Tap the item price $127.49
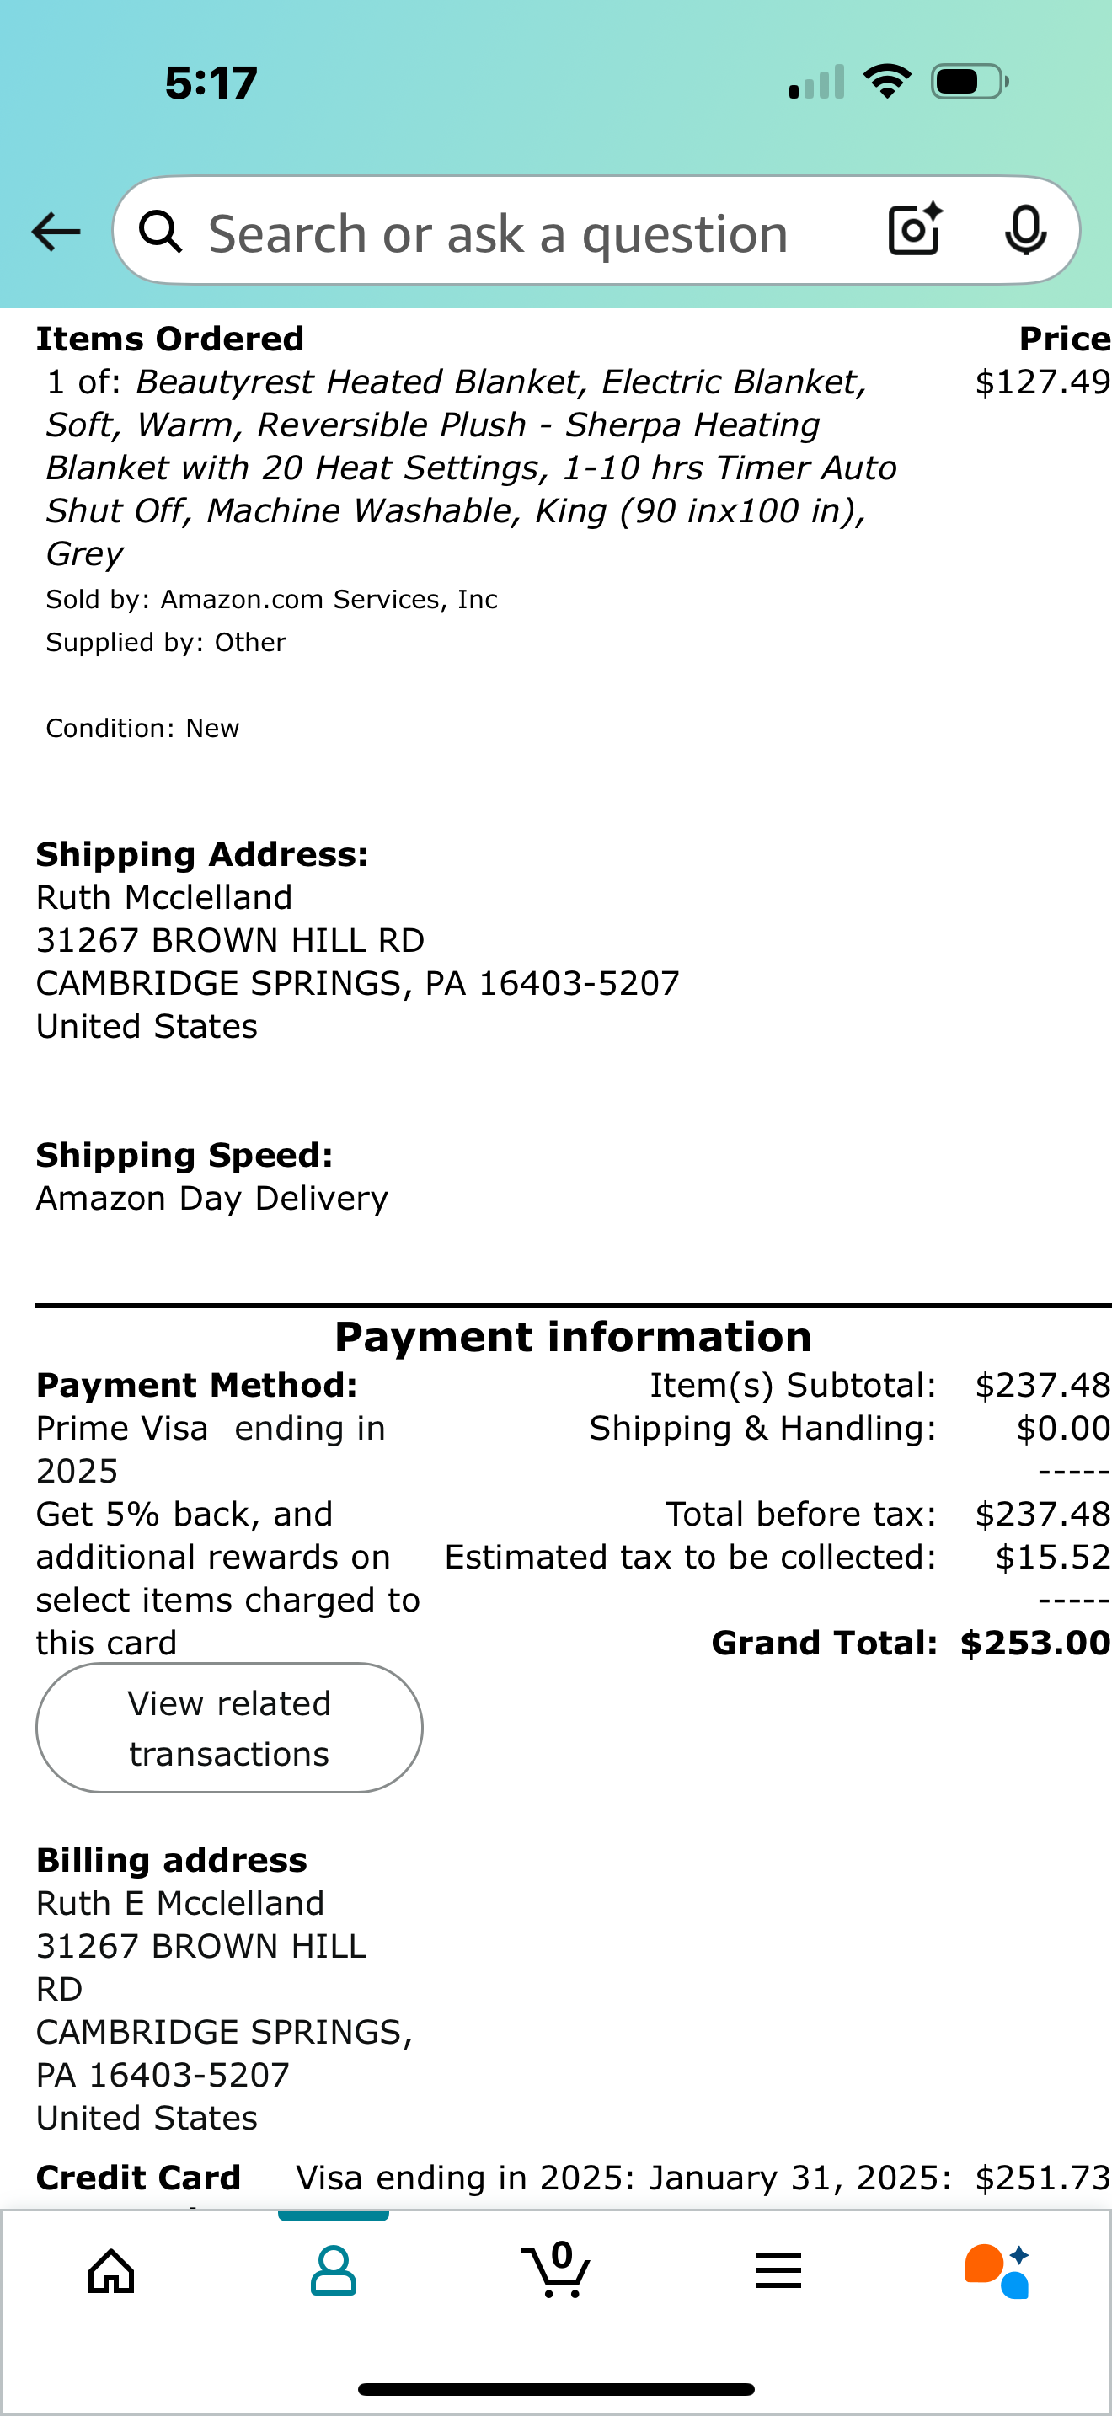The width and height of the screenshot is (1112, 2416). pyautogui.click(x=1043, y=382)
